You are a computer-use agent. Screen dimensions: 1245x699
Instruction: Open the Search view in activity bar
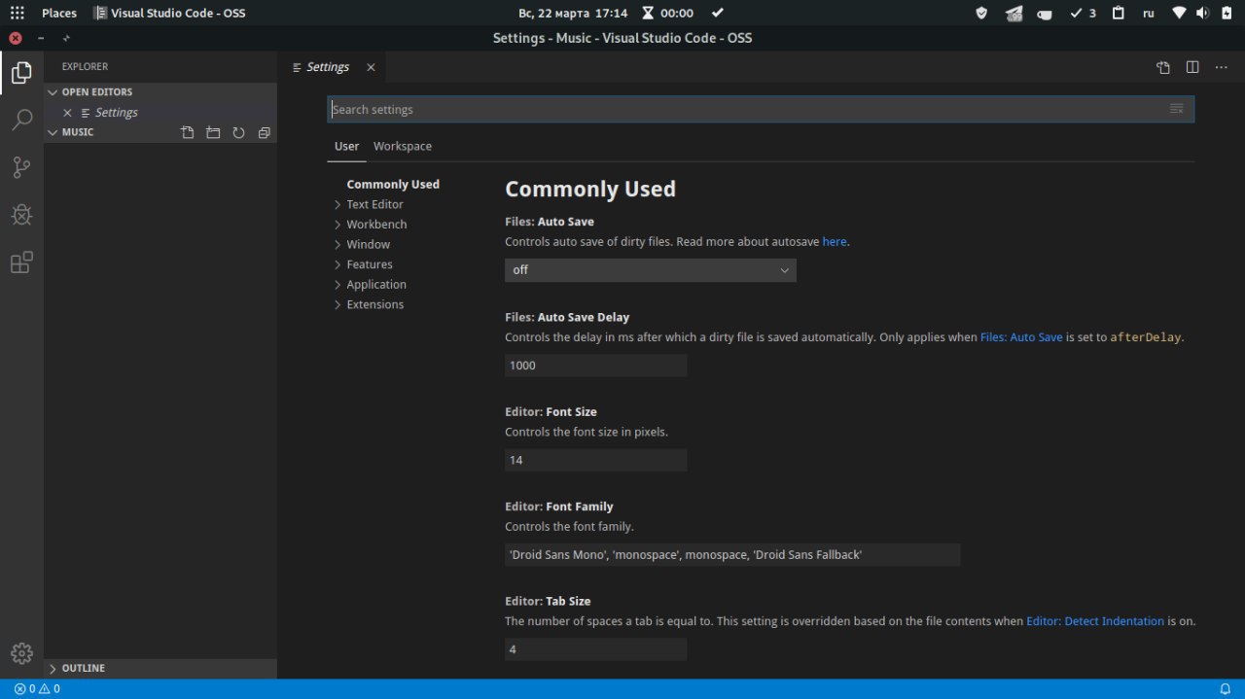pos(21,121)
